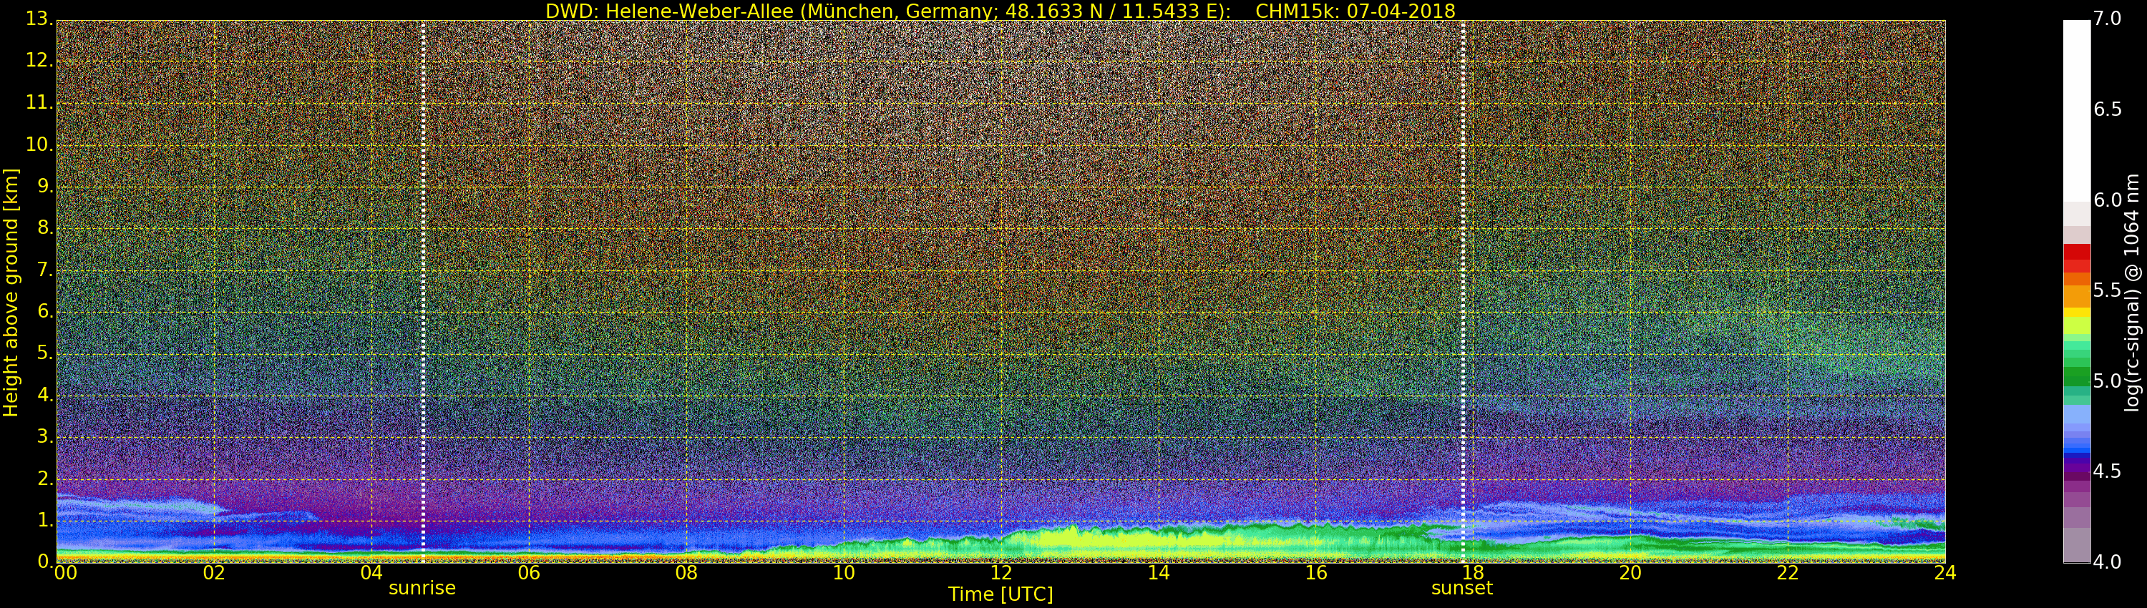Click the "6.5" colorbar tick value

pyautogui.click(x=2107, y=109)
